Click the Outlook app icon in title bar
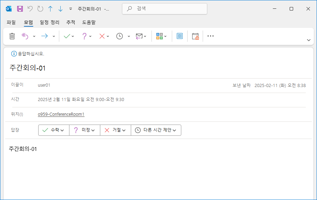The width and height of the screenshot is (317, 200). click(9, 9)
